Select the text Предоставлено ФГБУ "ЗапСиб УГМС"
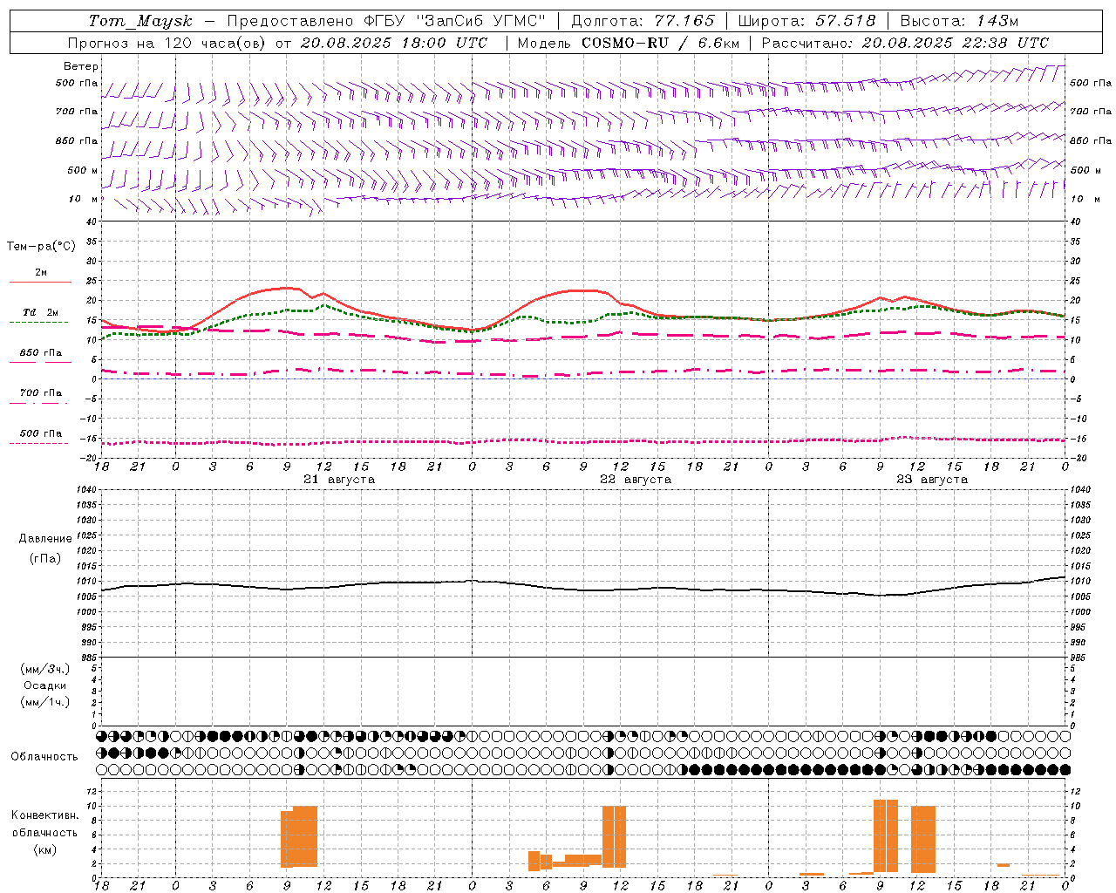1116x893 pixels. (386, 21)
